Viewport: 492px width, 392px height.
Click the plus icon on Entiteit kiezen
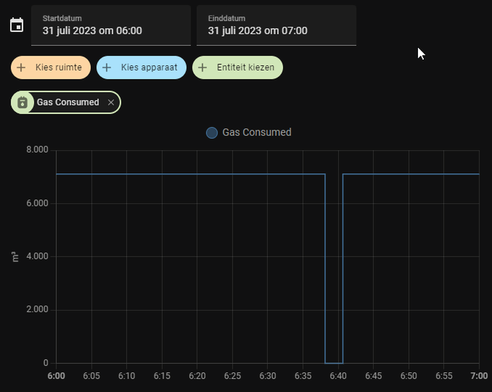(x=203, y=68)
